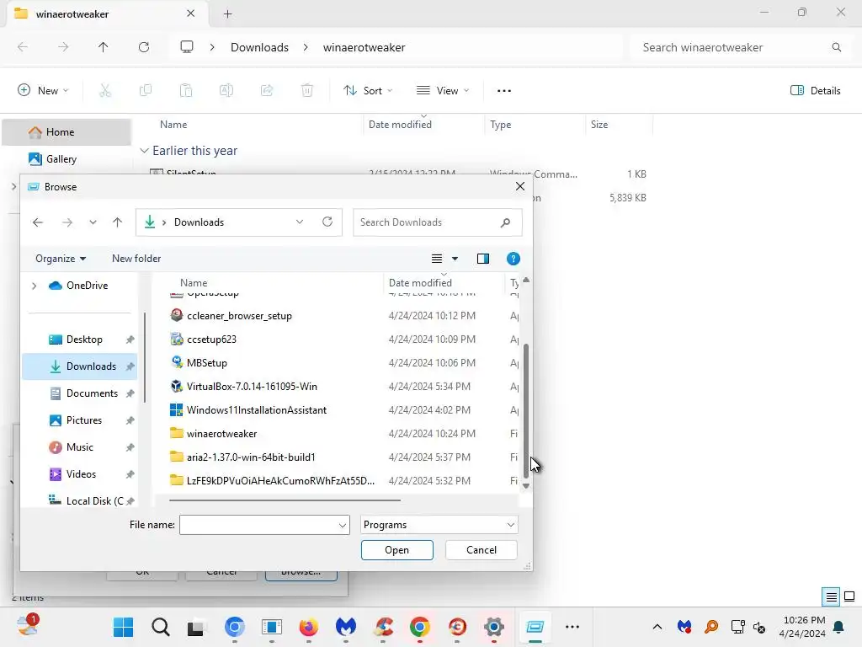Switch to large icons view in File Explorer
The width and height of the screenshot is (862, 647).
[x=849, y=596]
